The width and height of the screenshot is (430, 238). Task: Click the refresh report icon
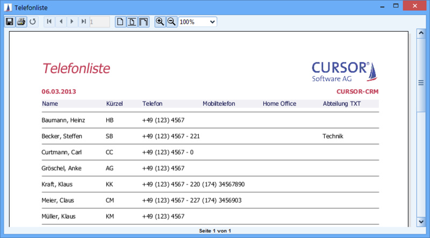coord(33,22)
